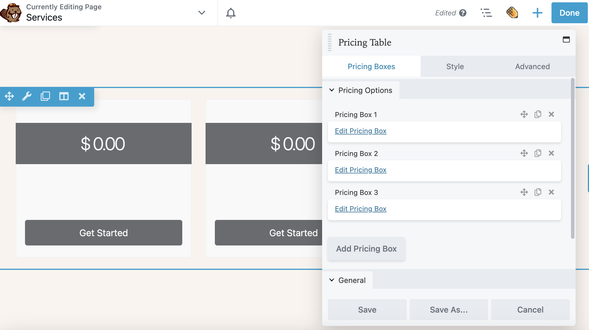589x330 pixels.
Task: Click the move/drag icon for Pricing Box 1
Action: (524, 114)
